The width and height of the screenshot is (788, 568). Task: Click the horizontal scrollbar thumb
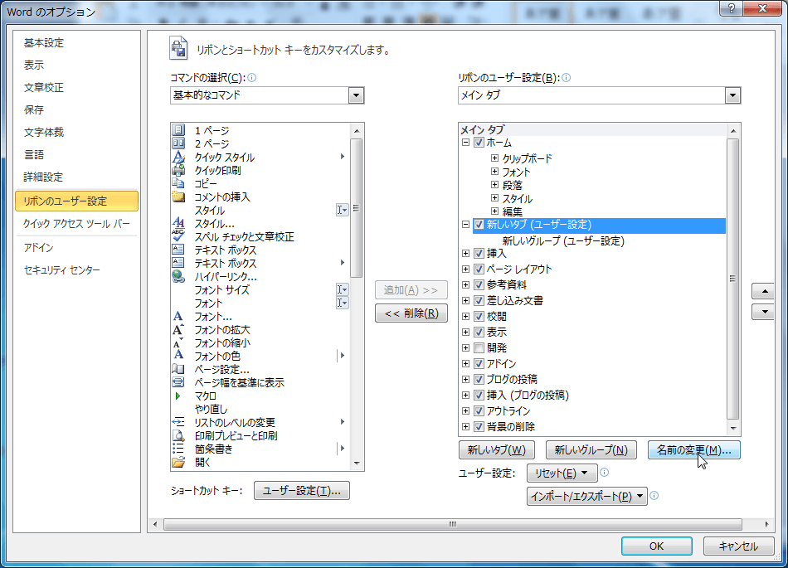coord(452,524)
